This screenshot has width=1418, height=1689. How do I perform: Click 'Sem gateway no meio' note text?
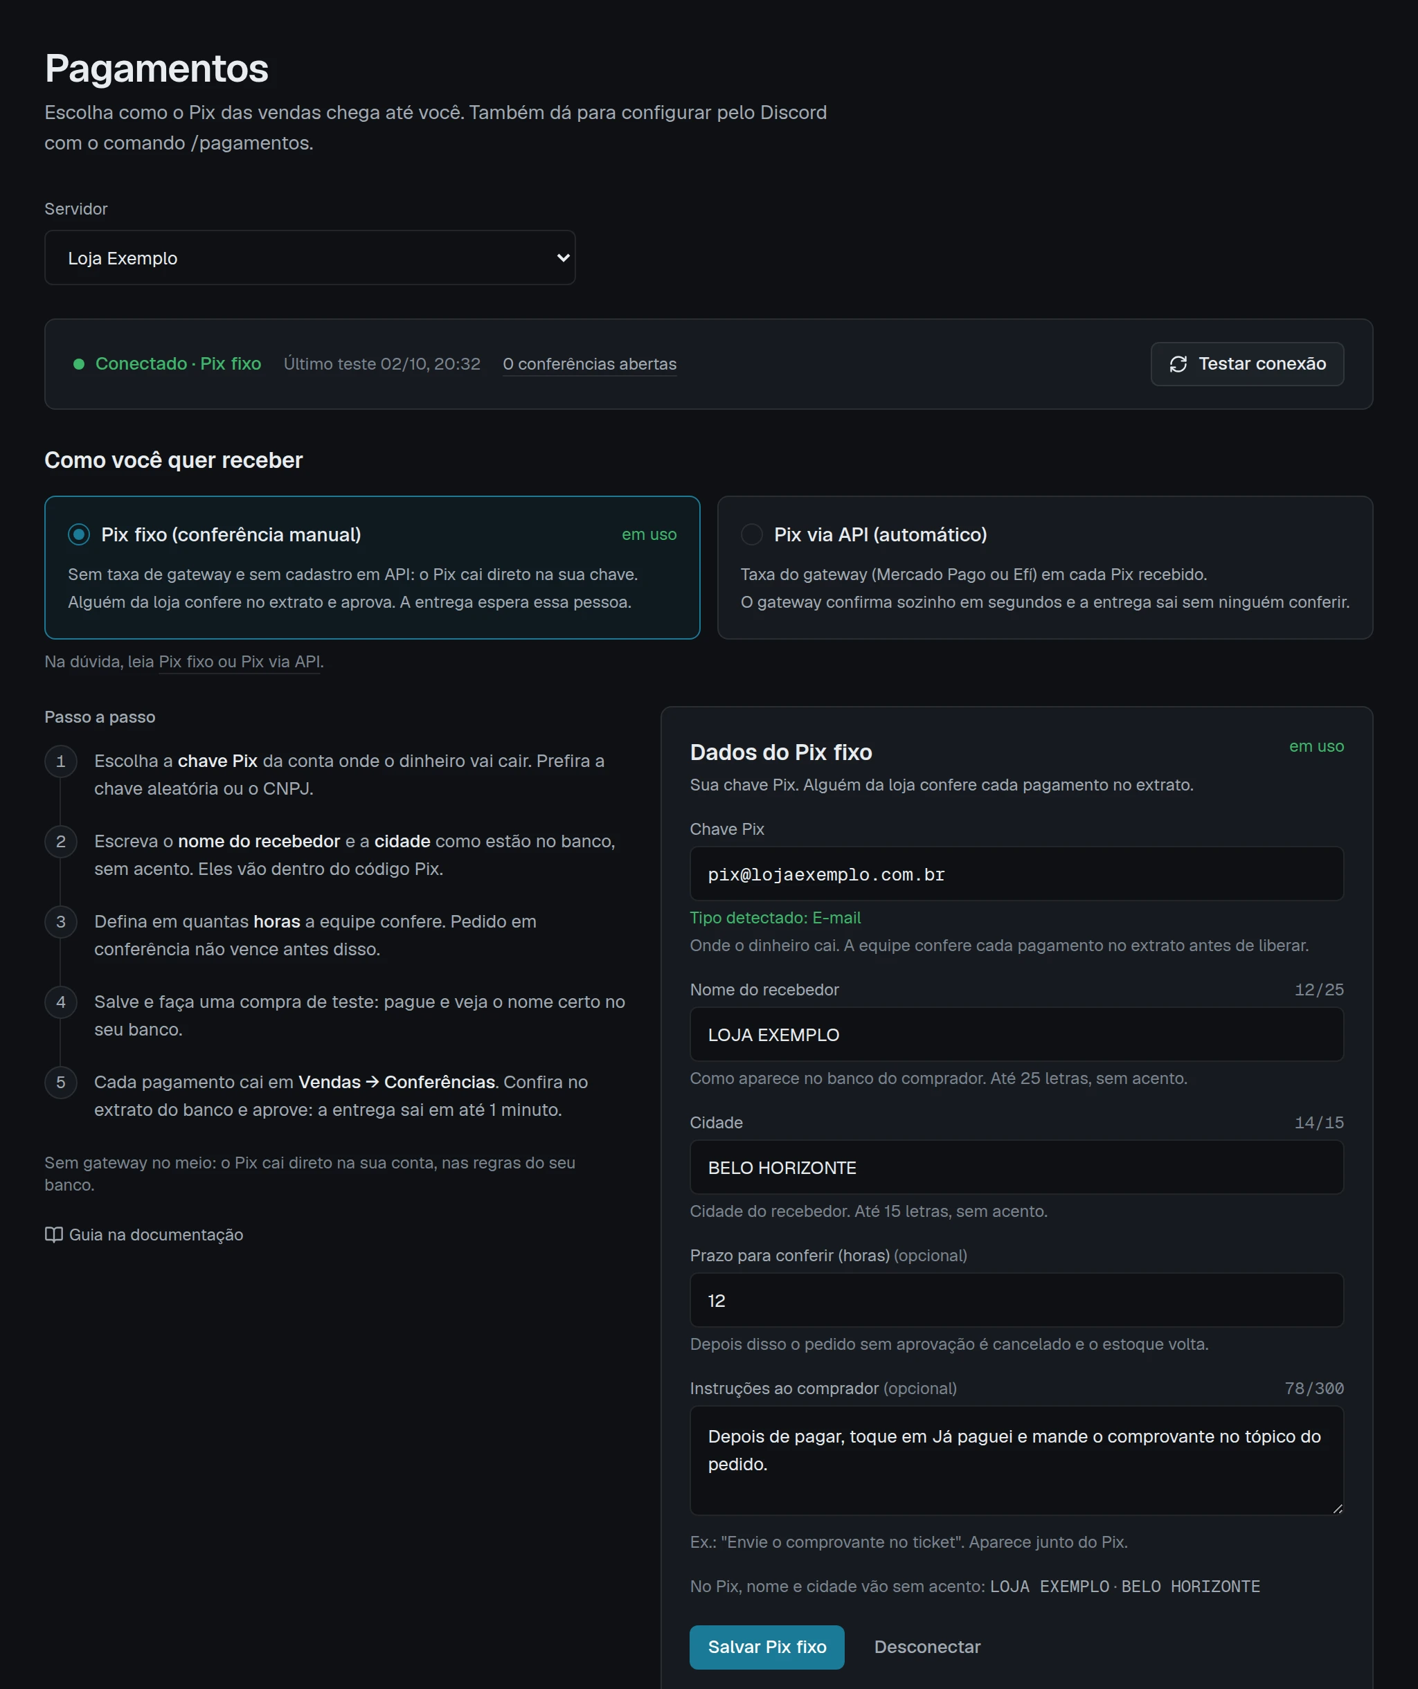309,1174
